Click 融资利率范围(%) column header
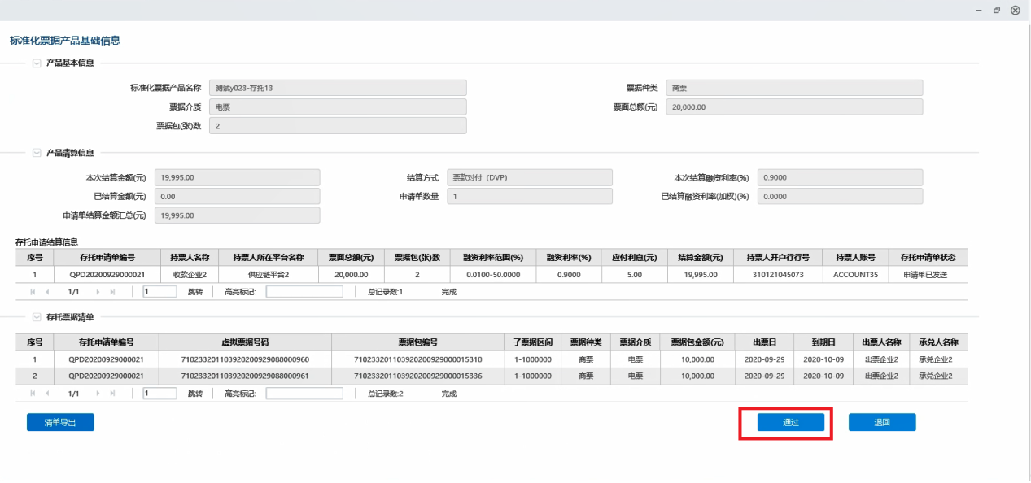Image resolution: width=1031 pixels, height=483 pixels. pyautogui.click(x=492, y=257)
